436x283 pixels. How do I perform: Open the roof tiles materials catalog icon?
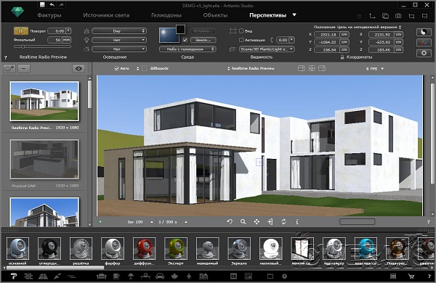(43, 276)
